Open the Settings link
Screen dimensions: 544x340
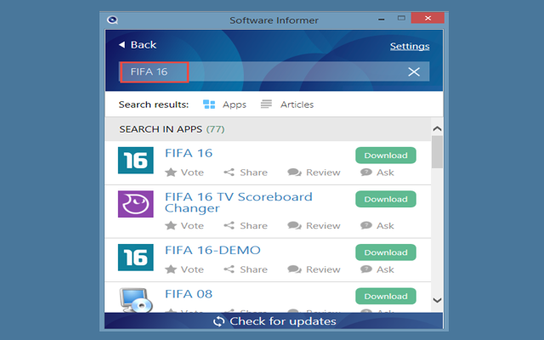(410, 46)
